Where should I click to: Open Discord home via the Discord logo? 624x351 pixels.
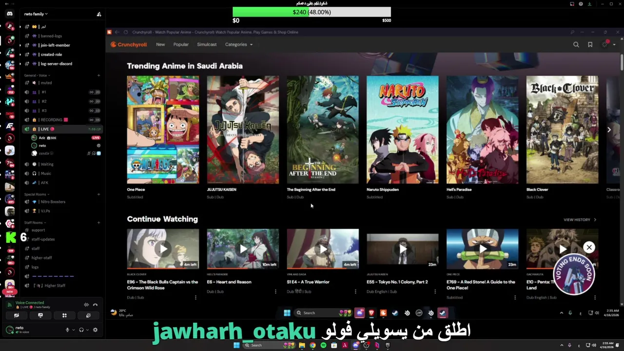pyautogui.click(x=10, y=14)
